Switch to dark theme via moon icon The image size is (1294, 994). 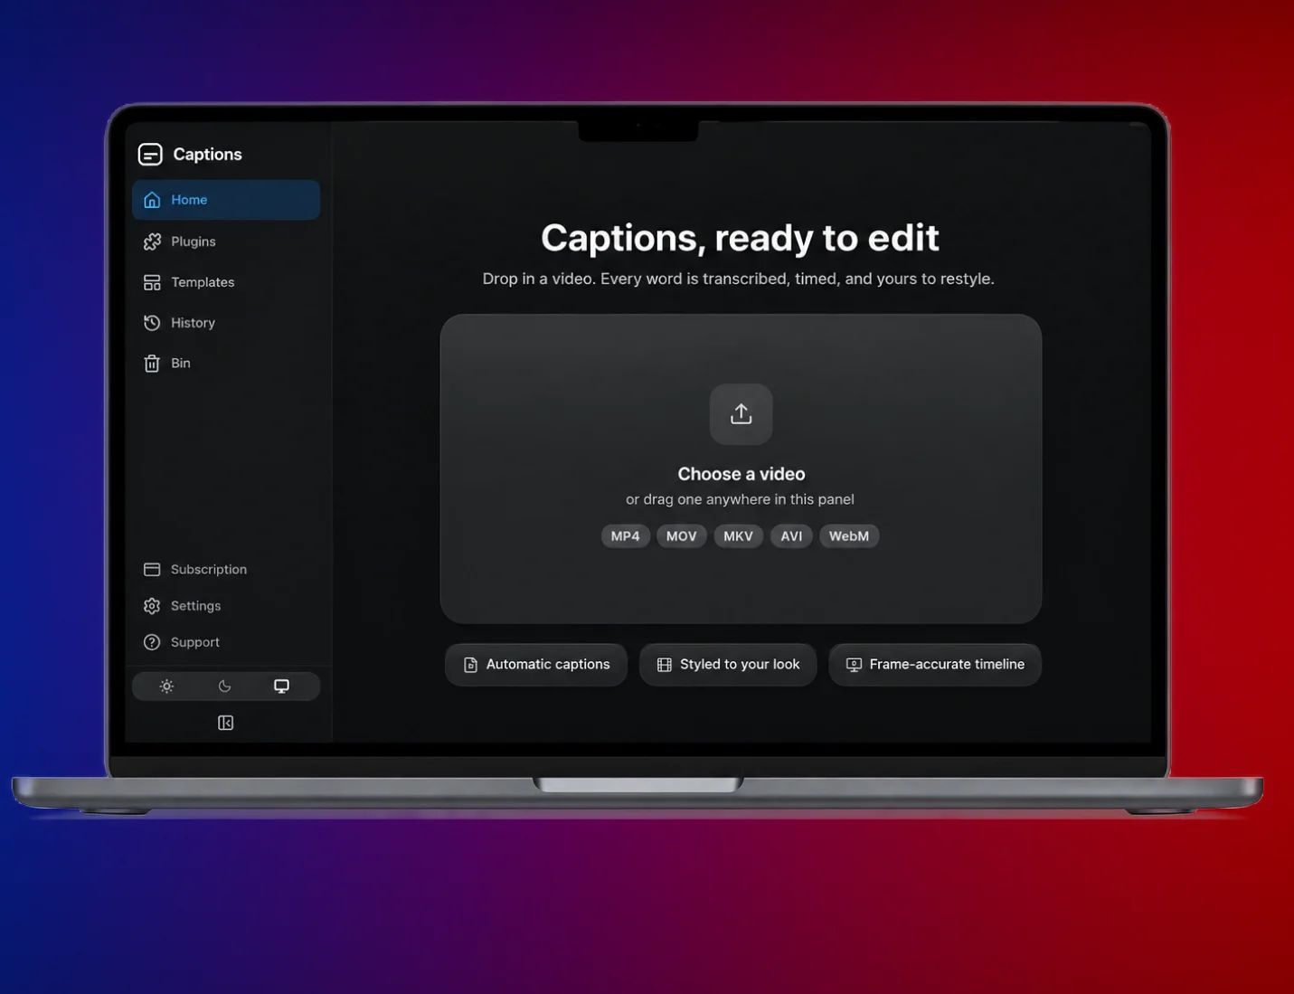click(x=224, y=686)
